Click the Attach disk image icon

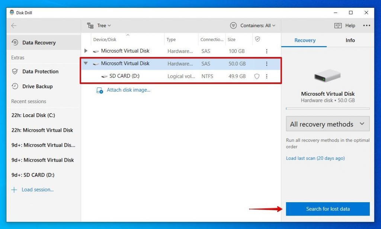[99, 90]
